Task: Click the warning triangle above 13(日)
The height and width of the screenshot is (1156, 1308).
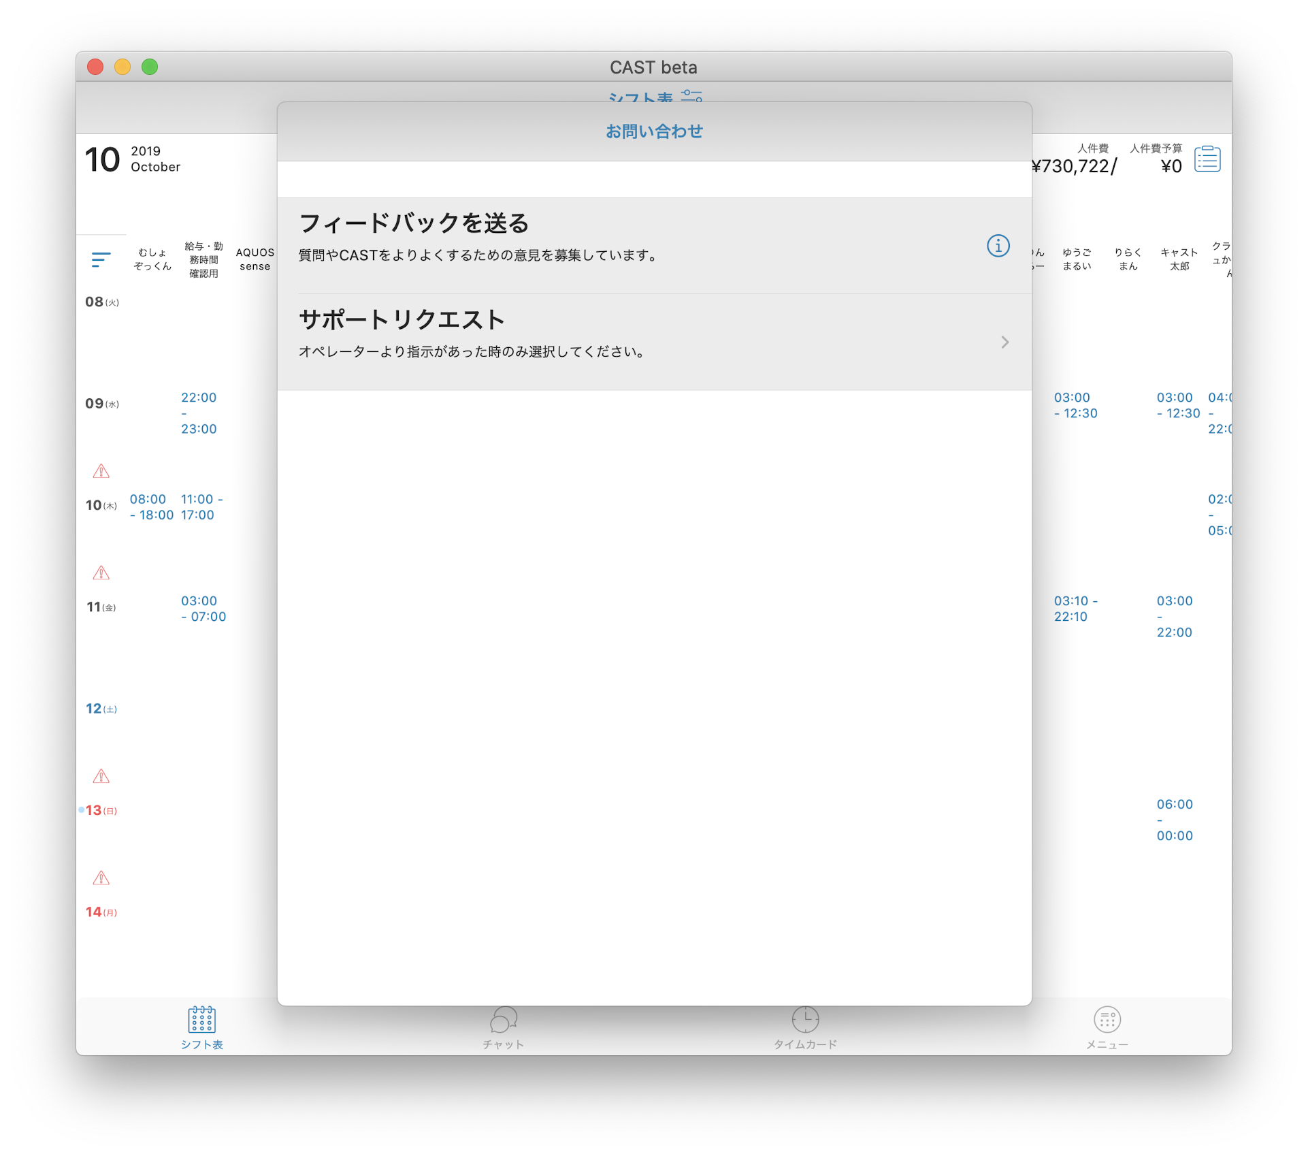Action: [101, 776]
